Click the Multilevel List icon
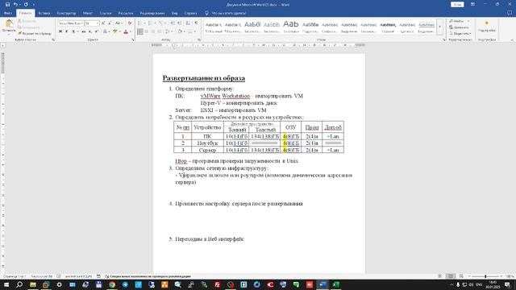The image size is (516, 290). 160,23
